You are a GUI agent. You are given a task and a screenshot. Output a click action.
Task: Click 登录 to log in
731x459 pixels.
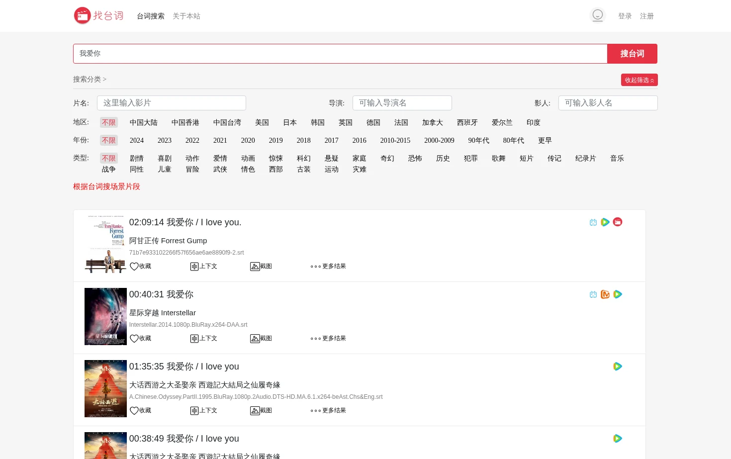625,16
